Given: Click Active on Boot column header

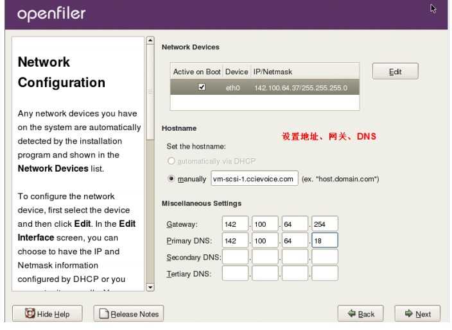Looking at the screenshot, I should point(196,72).
